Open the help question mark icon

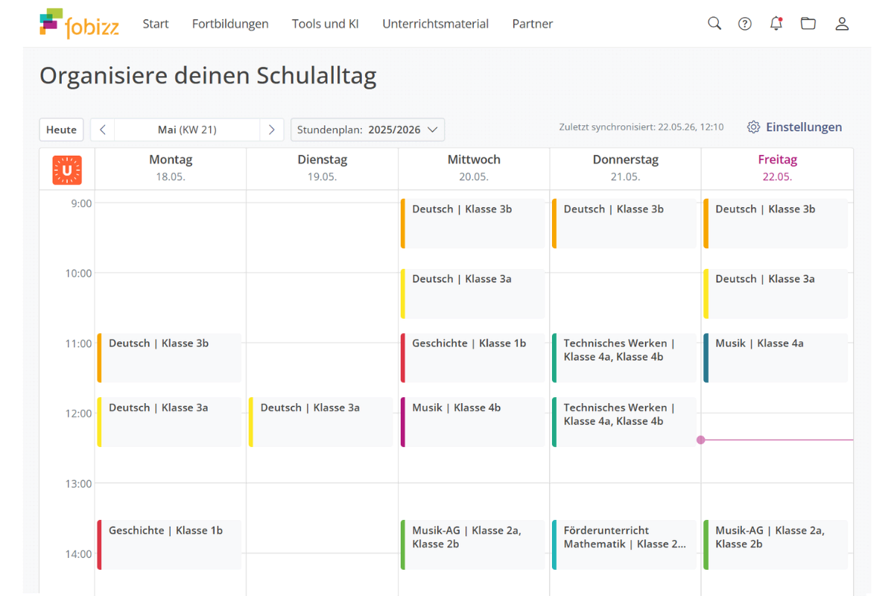point(745,23)
